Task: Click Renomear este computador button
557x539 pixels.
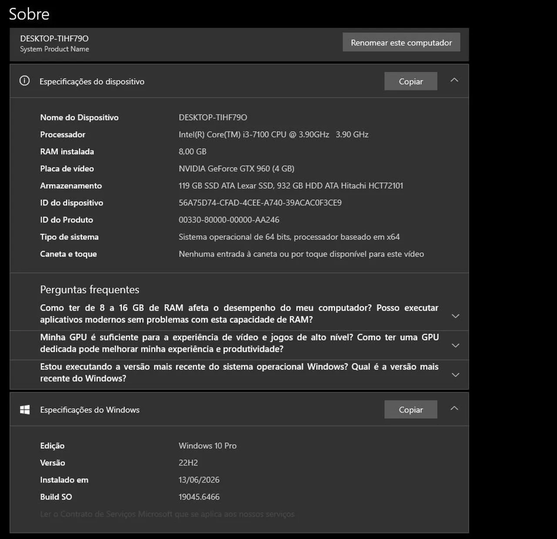Action: click(401, 42)
